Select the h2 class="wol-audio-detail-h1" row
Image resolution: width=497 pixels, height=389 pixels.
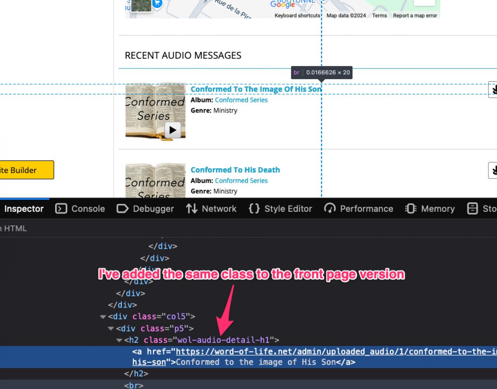pos(202,340)
